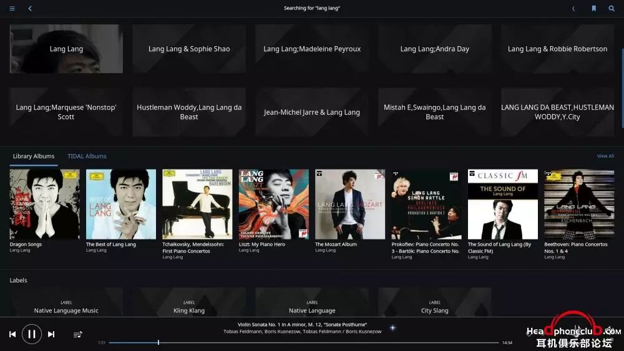Switch to the Library Albums tab
The image size is (624, 351).
coord(34,156)
